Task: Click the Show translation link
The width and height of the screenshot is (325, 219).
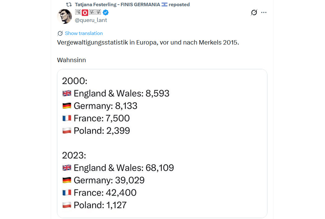Action: pyautogui.click(x=84, y=33)
